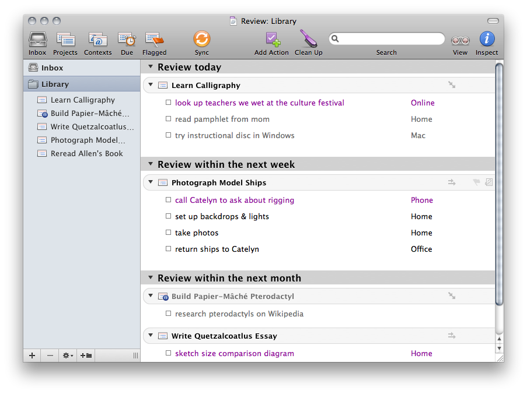Select 'Reread Allen's Book' in sidebar
The width and height of the screenshot is (527, 394).
pos(86,153)
